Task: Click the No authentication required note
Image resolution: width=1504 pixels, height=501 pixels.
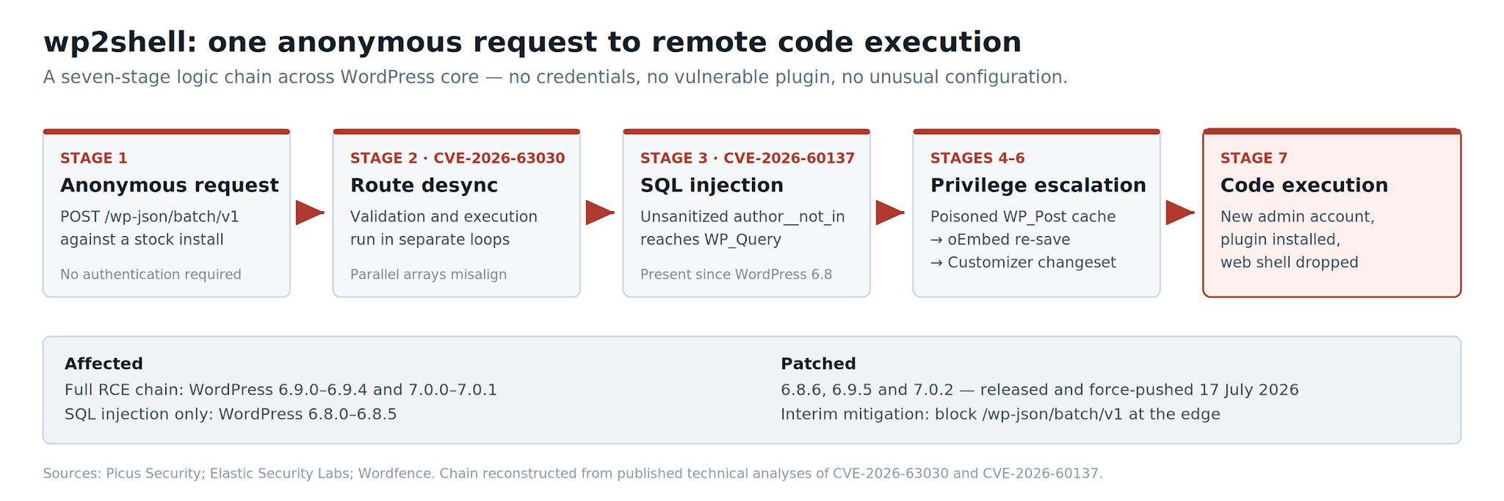Action: tap(151, 274)
